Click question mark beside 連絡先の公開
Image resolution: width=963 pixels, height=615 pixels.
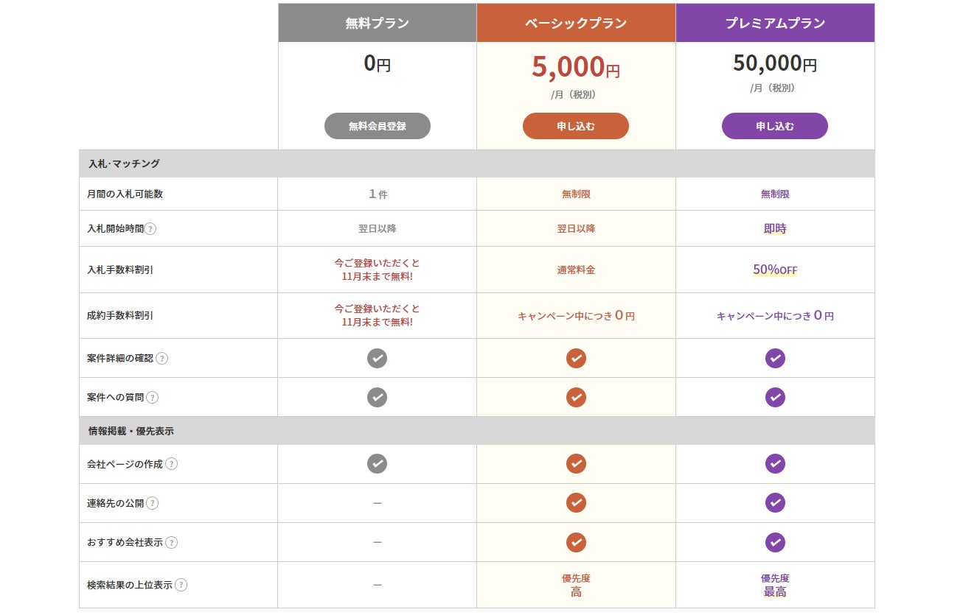pyautogui.click(x=152, y=503)
